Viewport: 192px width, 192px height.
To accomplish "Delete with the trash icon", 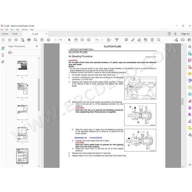I will [152, 40].
